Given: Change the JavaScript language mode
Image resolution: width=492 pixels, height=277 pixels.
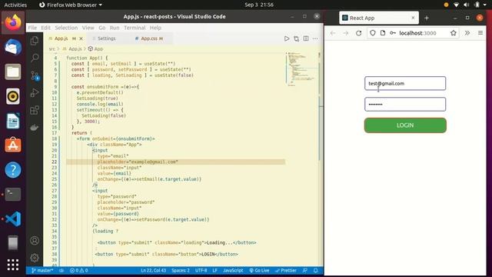Looking at the screenshot, I should 233,270.
